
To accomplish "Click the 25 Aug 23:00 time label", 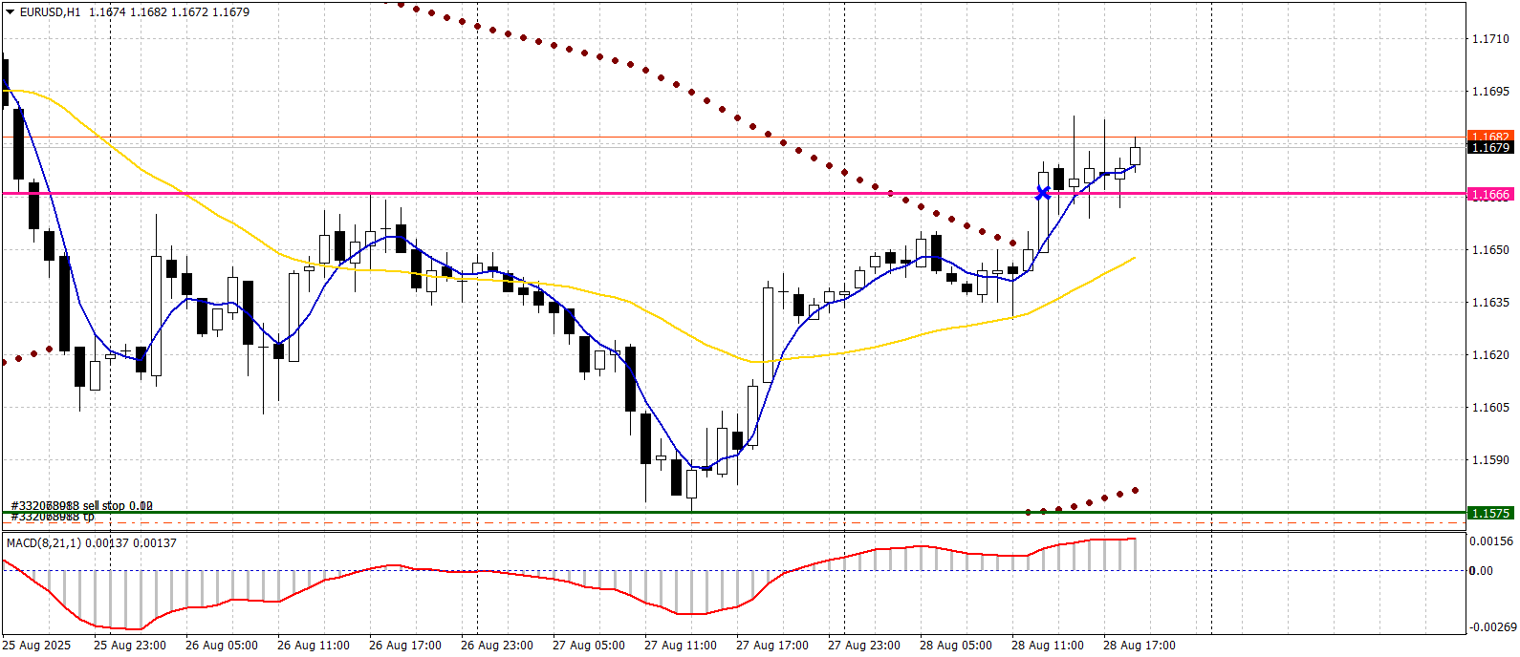I will pos(130,646).
